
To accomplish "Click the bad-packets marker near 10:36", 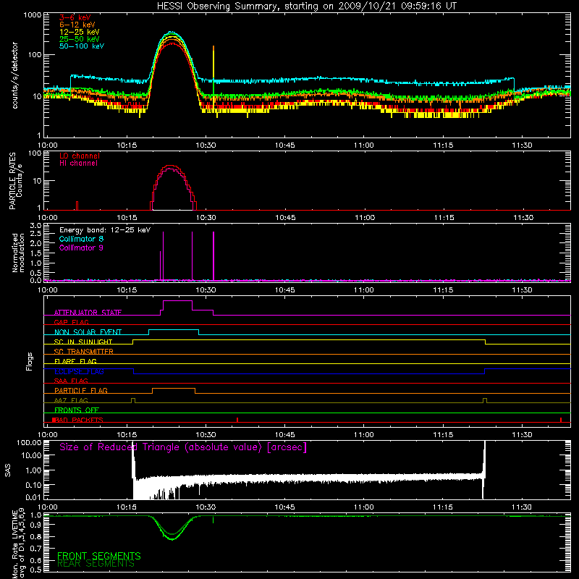I will pos(237,420).
